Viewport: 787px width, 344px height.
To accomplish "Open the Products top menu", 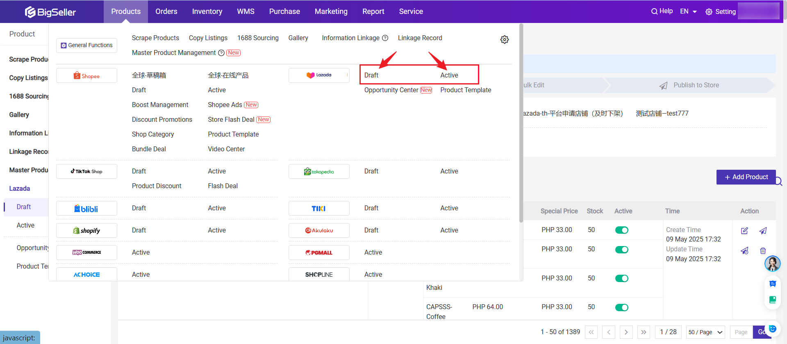I will click(x=126, y=11).
